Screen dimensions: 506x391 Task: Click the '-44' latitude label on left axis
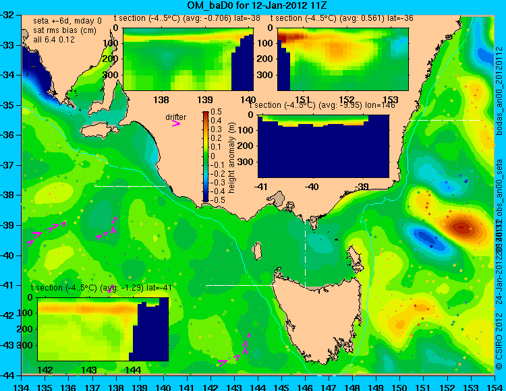(x=7, y=375)
